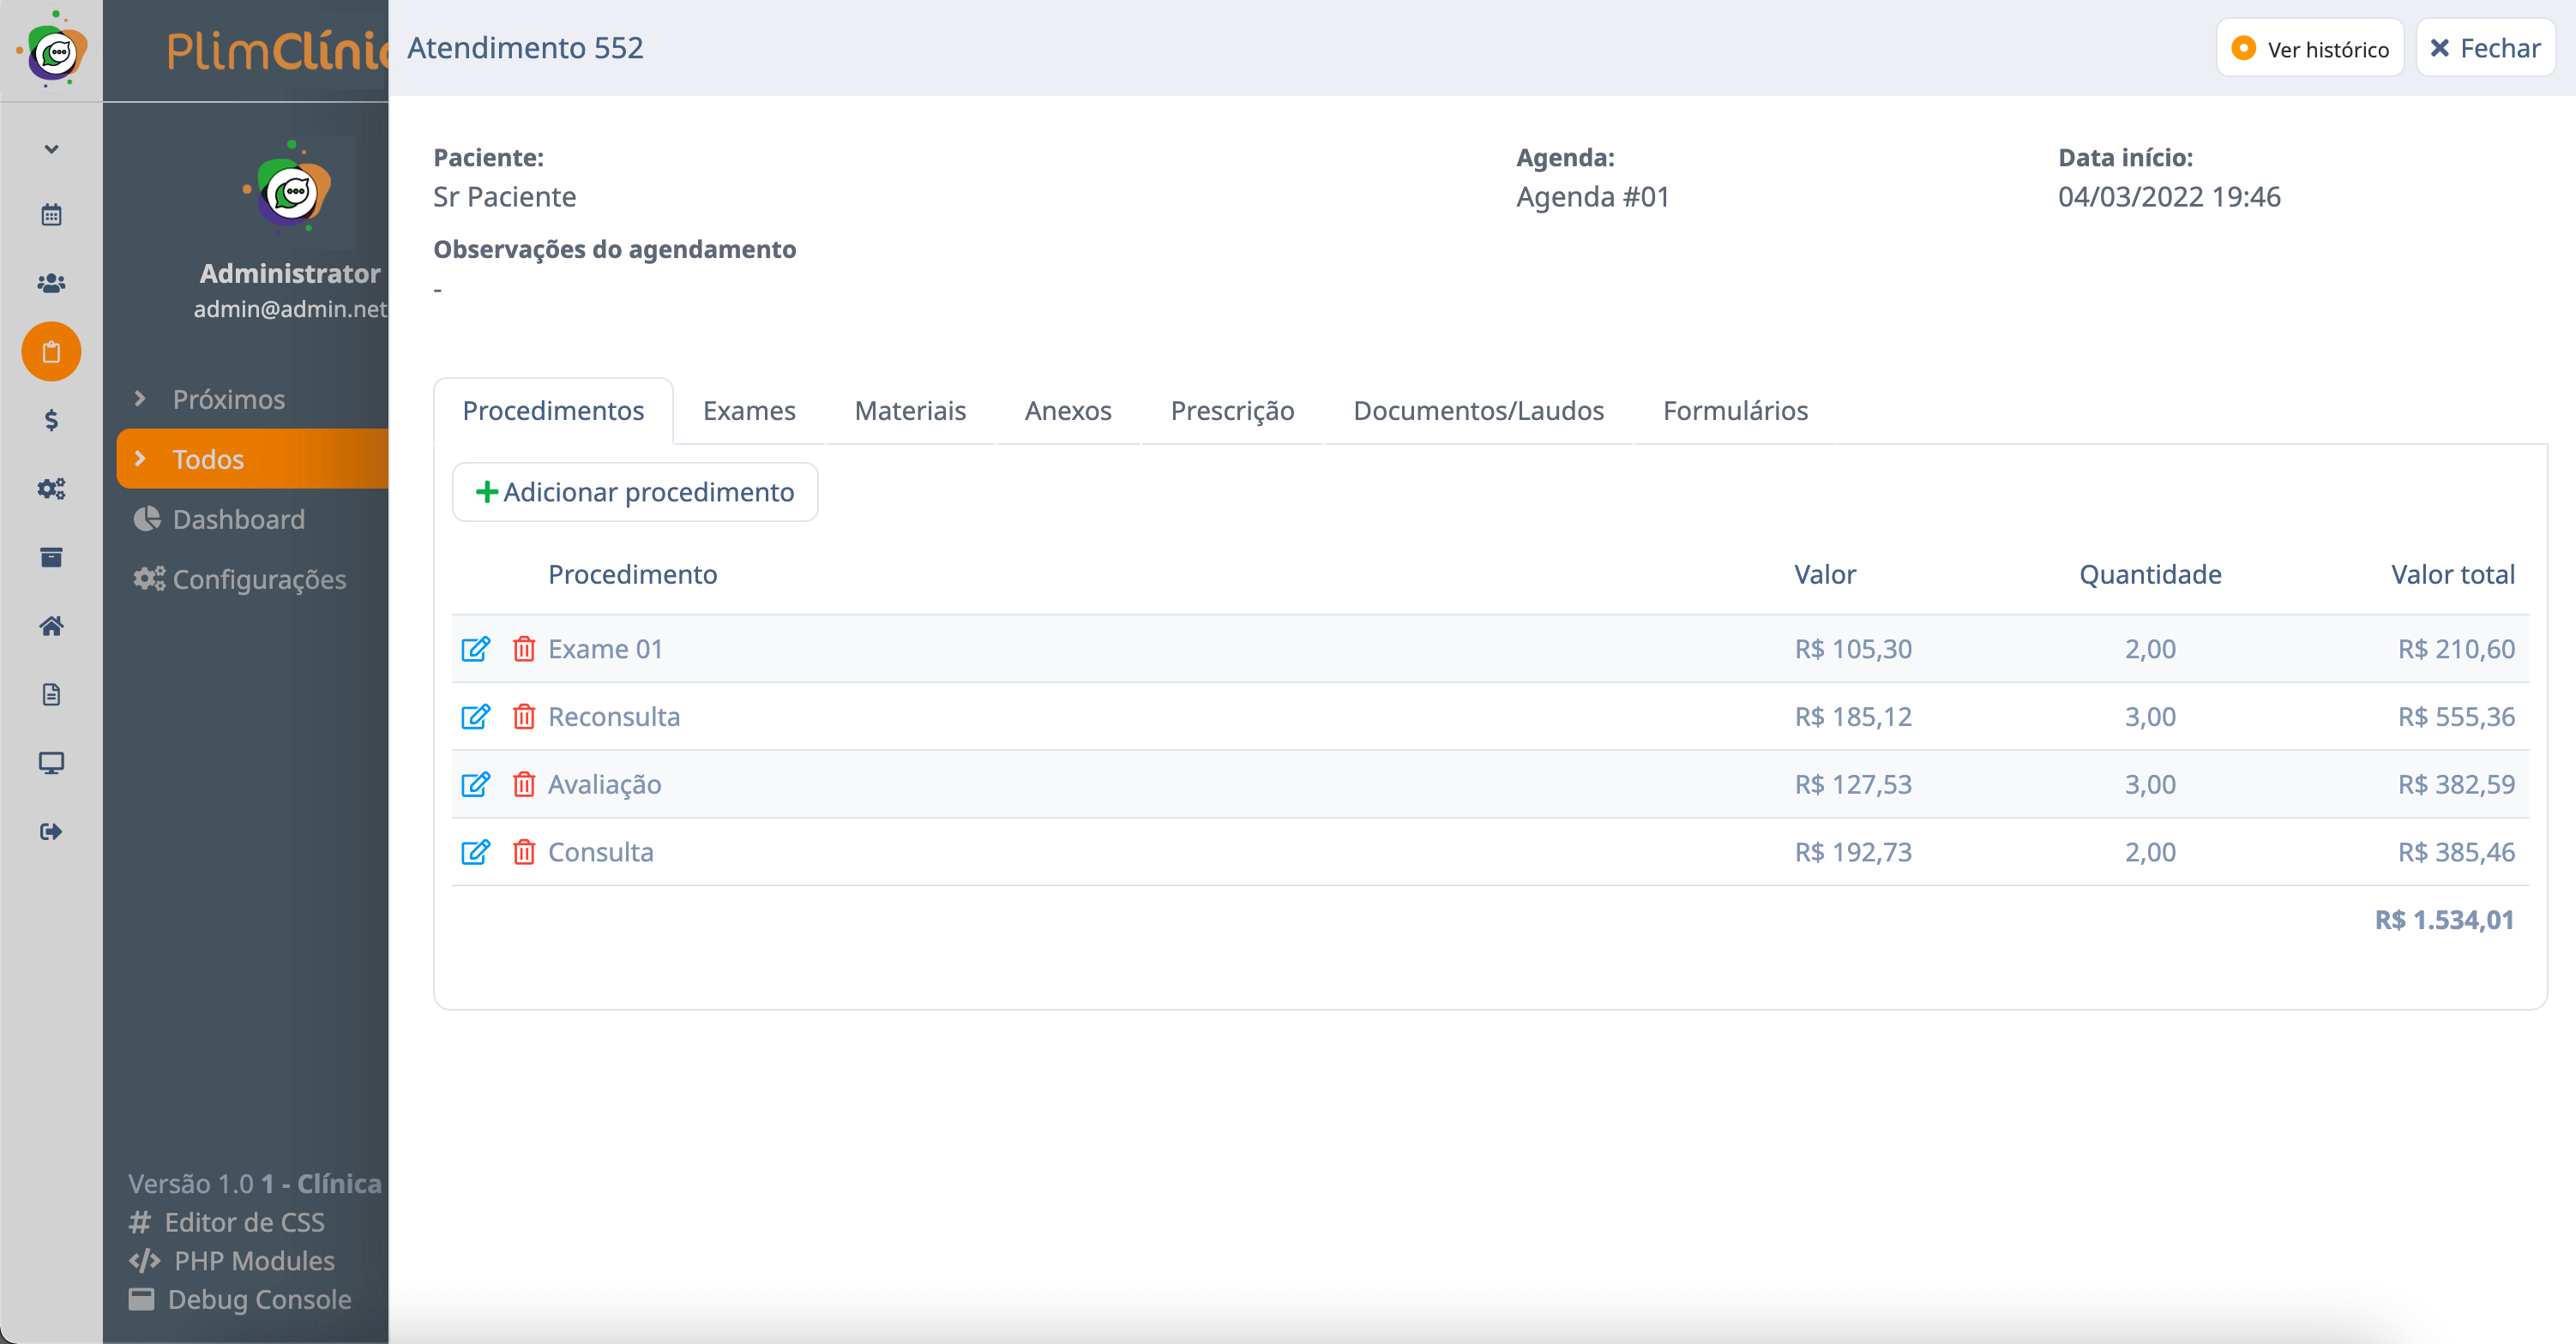Click the Administrator avatar image
This screenshot has height=1344, width=2576.
(x=290, y=190)
